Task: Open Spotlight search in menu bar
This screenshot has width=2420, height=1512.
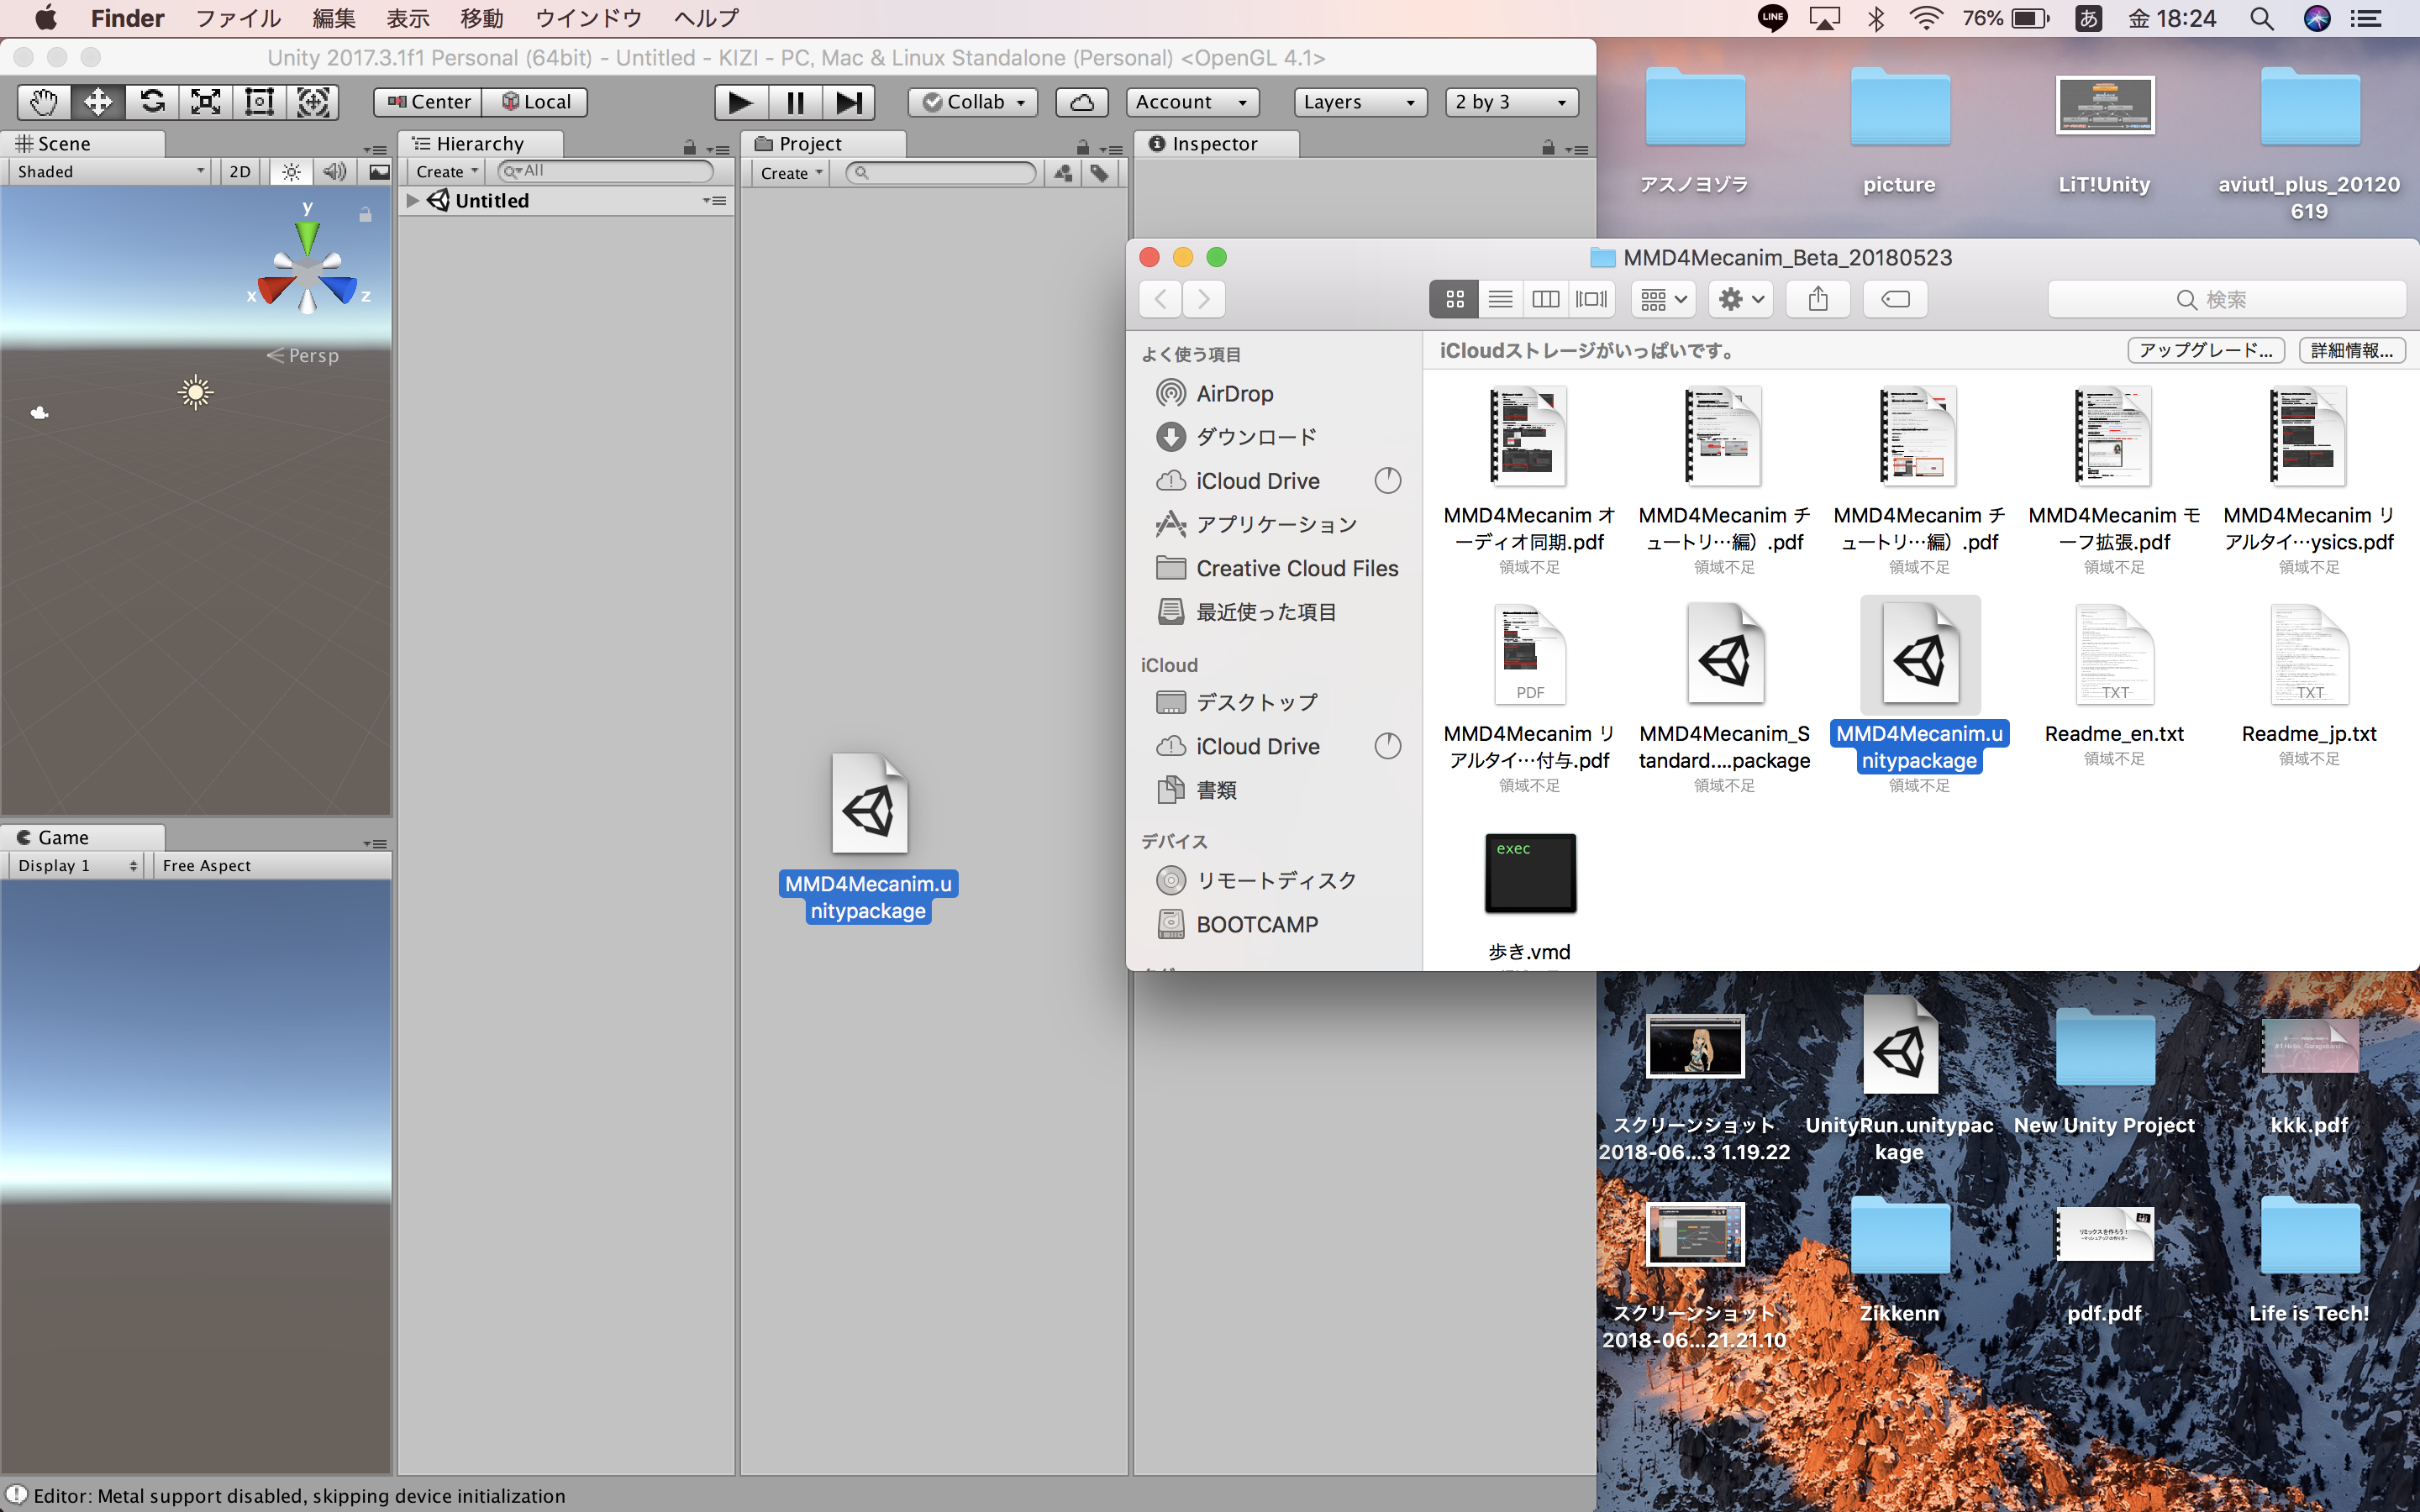Action: click(x=2262, y=18)
